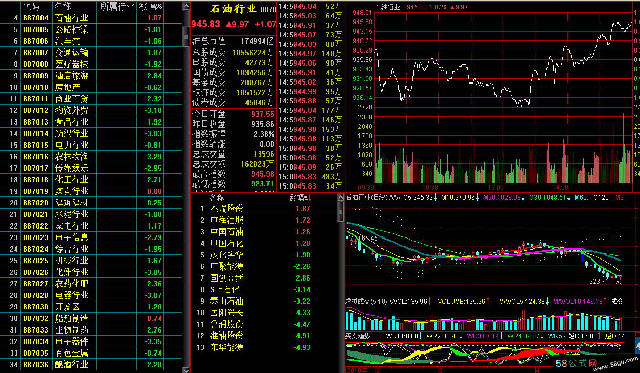Select 石油行业 row in industry list
The height and width of the screenshot is (373, 640).
point(91,18)
